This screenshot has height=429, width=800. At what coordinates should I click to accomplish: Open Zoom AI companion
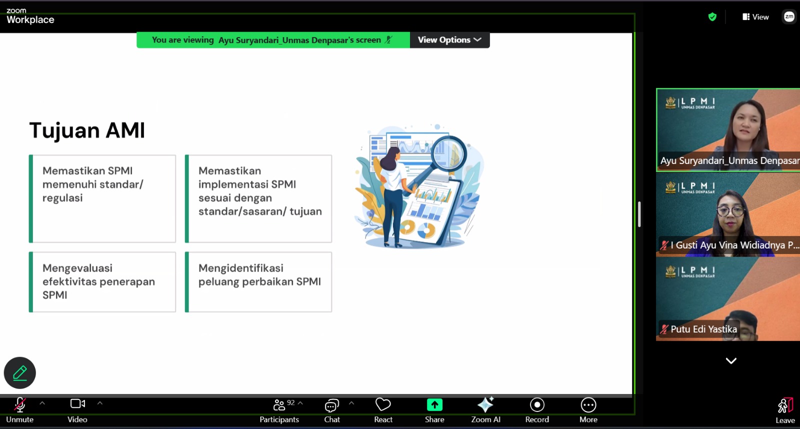pos(485,410)
